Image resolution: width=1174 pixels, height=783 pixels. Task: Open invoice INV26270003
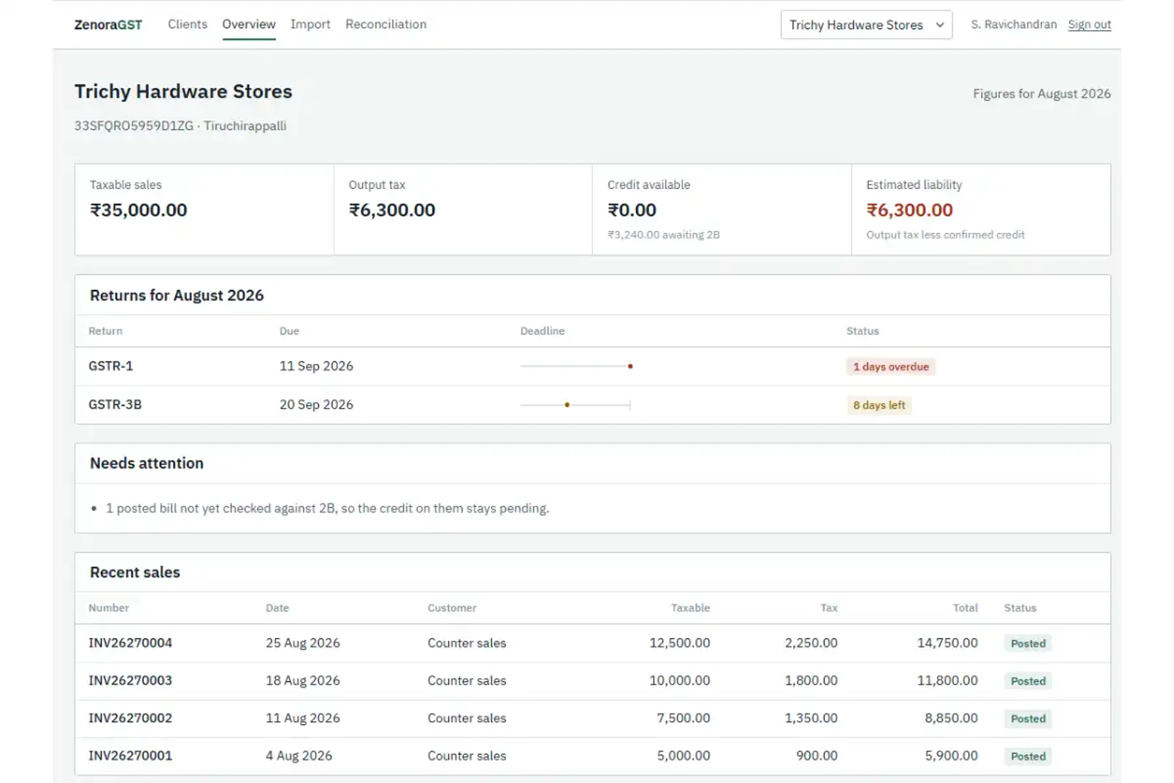[130, 681]
